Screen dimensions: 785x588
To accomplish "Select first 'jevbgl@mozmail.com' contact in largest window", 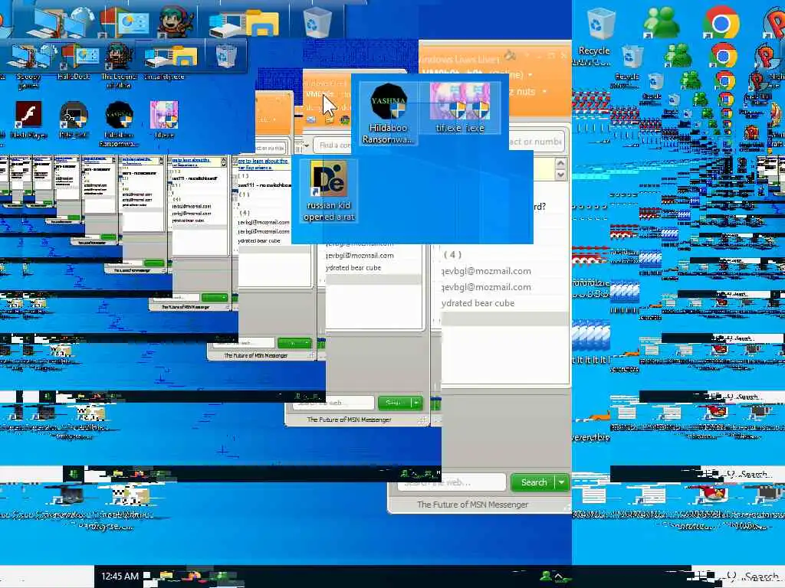I will (x=486, y=271).
